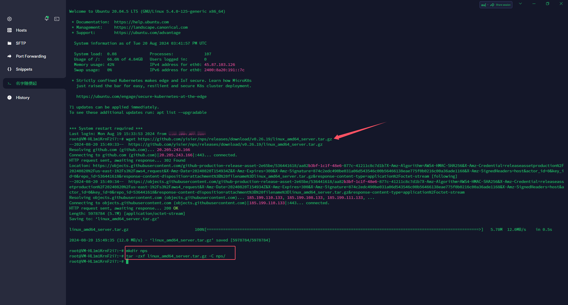This screenshot has width=568, height=305.
Task: Select the 名字随便起 terminal session tab
Action: coord(26,83)
